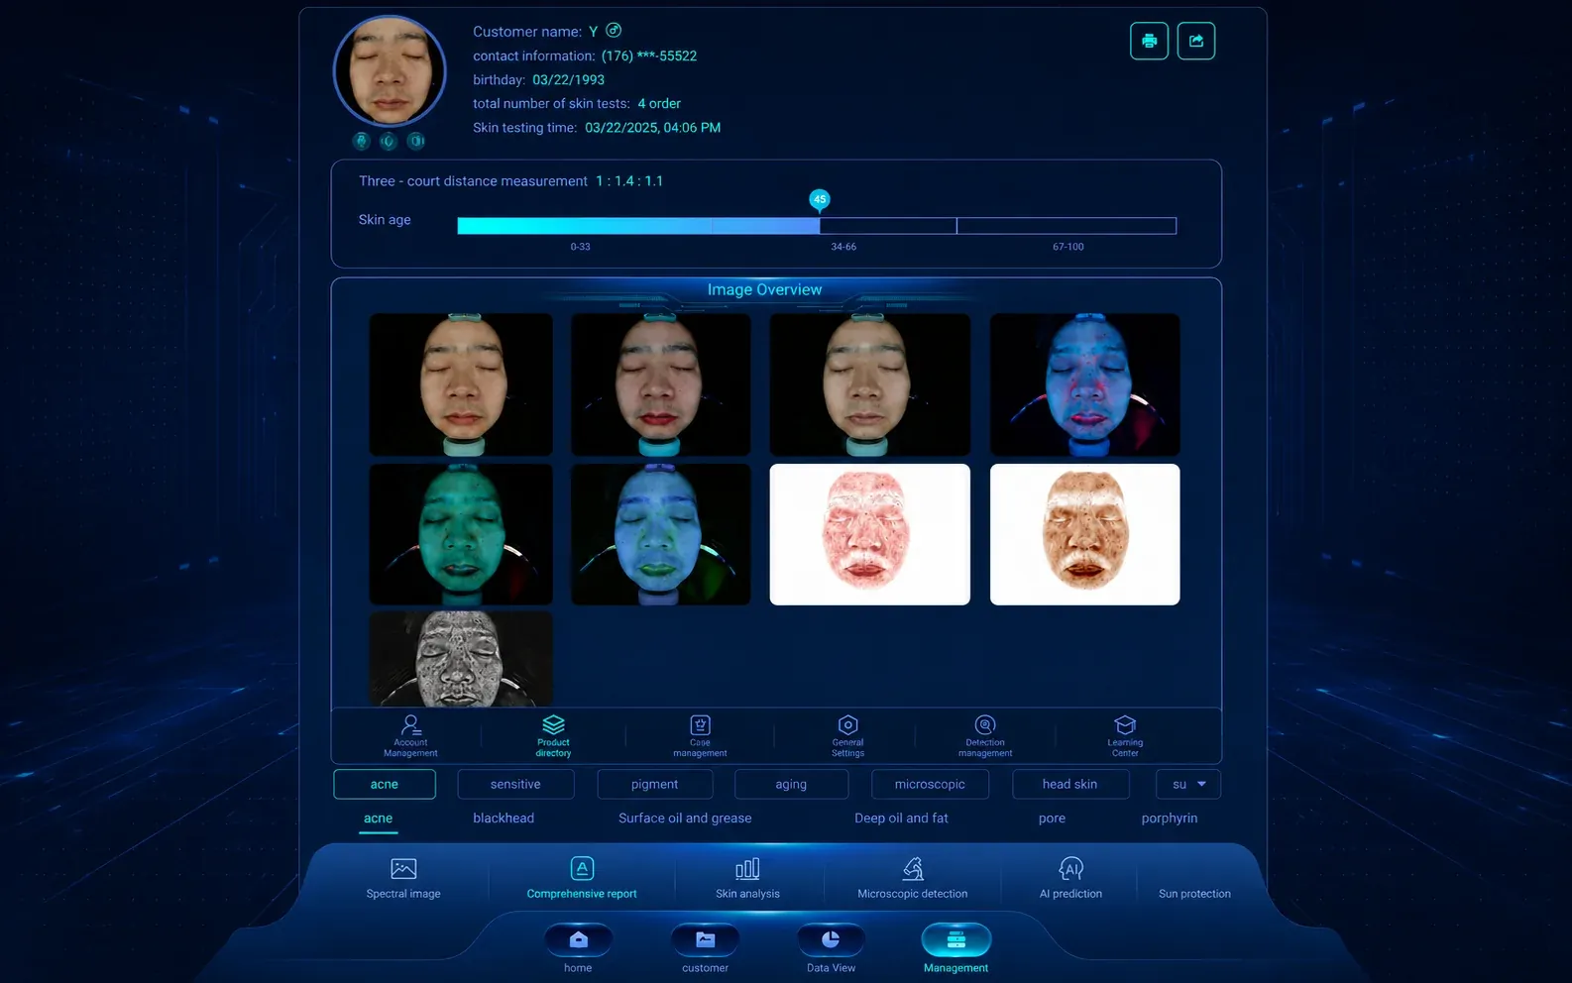Open Skin analysis
Screen dimensions: 1572x983
[x=747, y=878]
